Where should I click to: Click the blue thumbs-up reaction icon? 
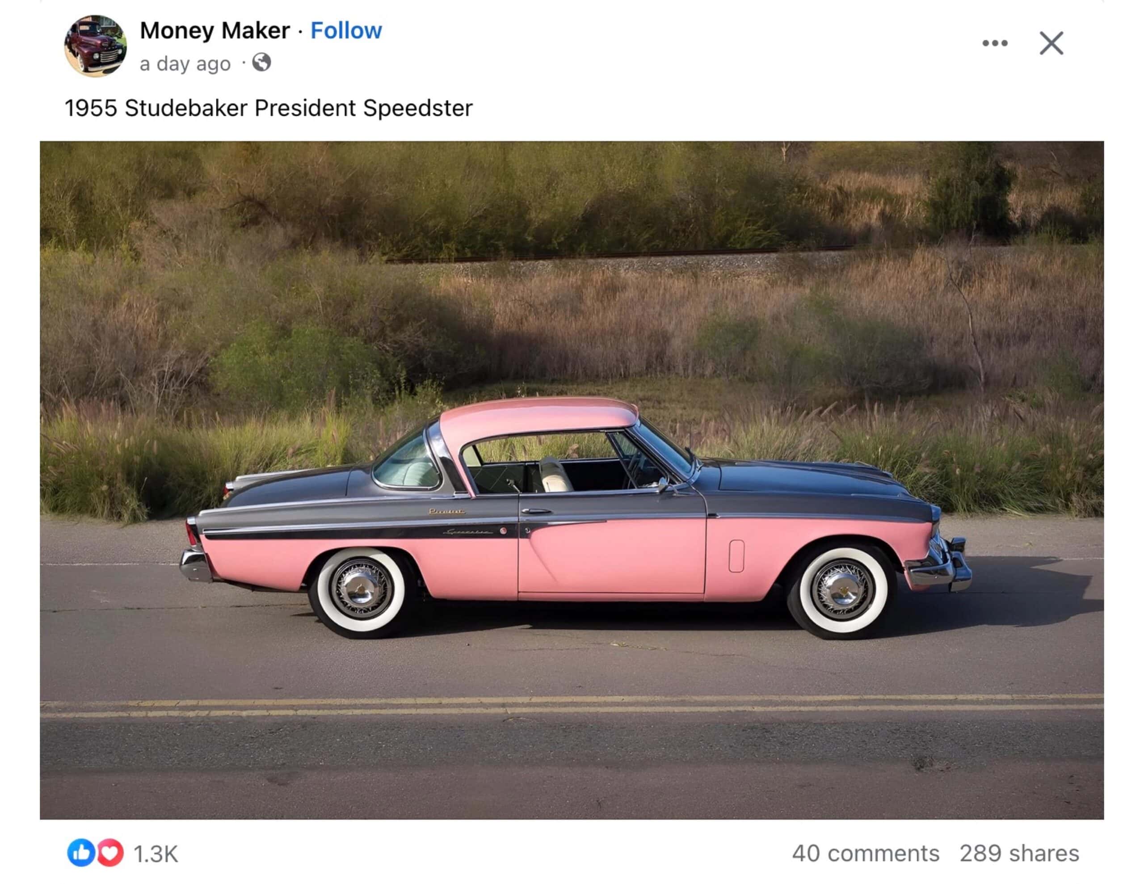point(81,853)
